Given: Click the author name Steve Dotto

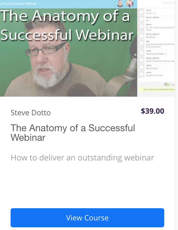Looking at the screenshot, I should tap(30, 113).
